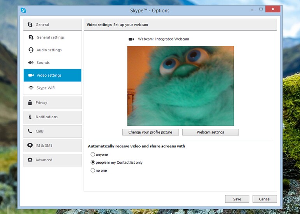Click the webcam preview image
Viewport: 300px width, 214px height.
[x=181, y=86]
